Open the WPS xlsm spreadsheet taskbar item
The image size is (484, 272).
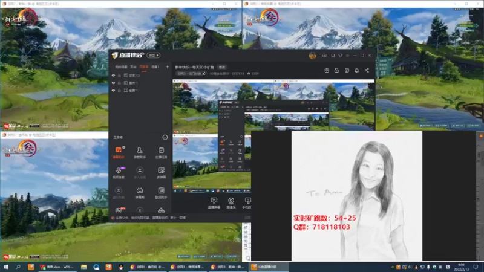pyautogui.click(x=57, y=267)
